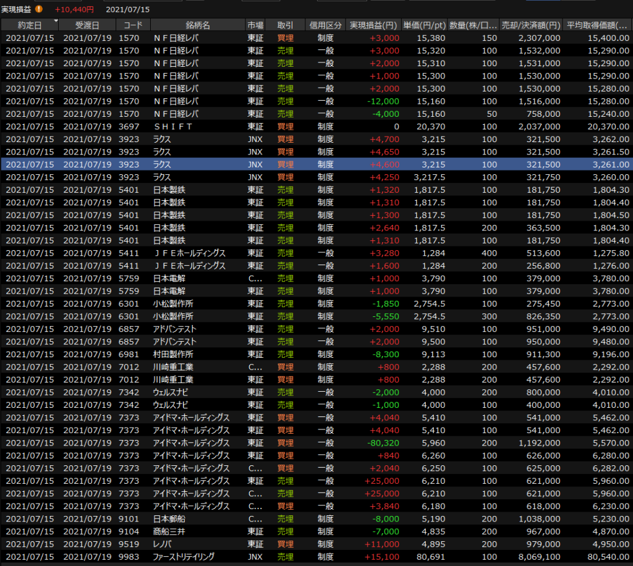This screenshot has height=566, width=633.
Task: Sort by 実現損益(円) column header
Action: point(373,25)
